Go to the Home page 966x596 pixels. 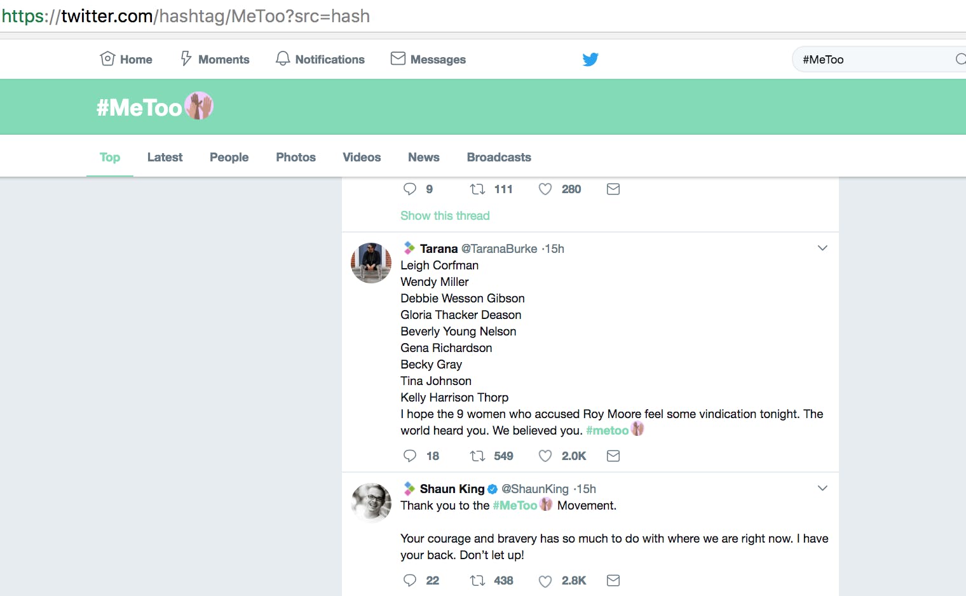(126, 59)
